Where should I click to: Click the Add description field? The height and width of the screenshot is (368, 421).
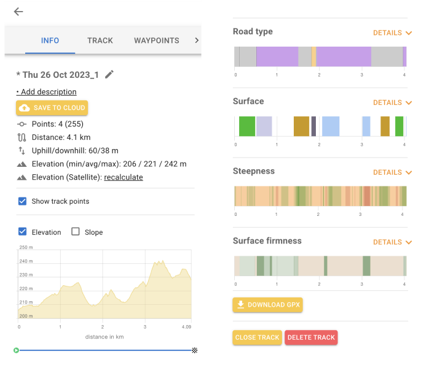coord(47,92)
